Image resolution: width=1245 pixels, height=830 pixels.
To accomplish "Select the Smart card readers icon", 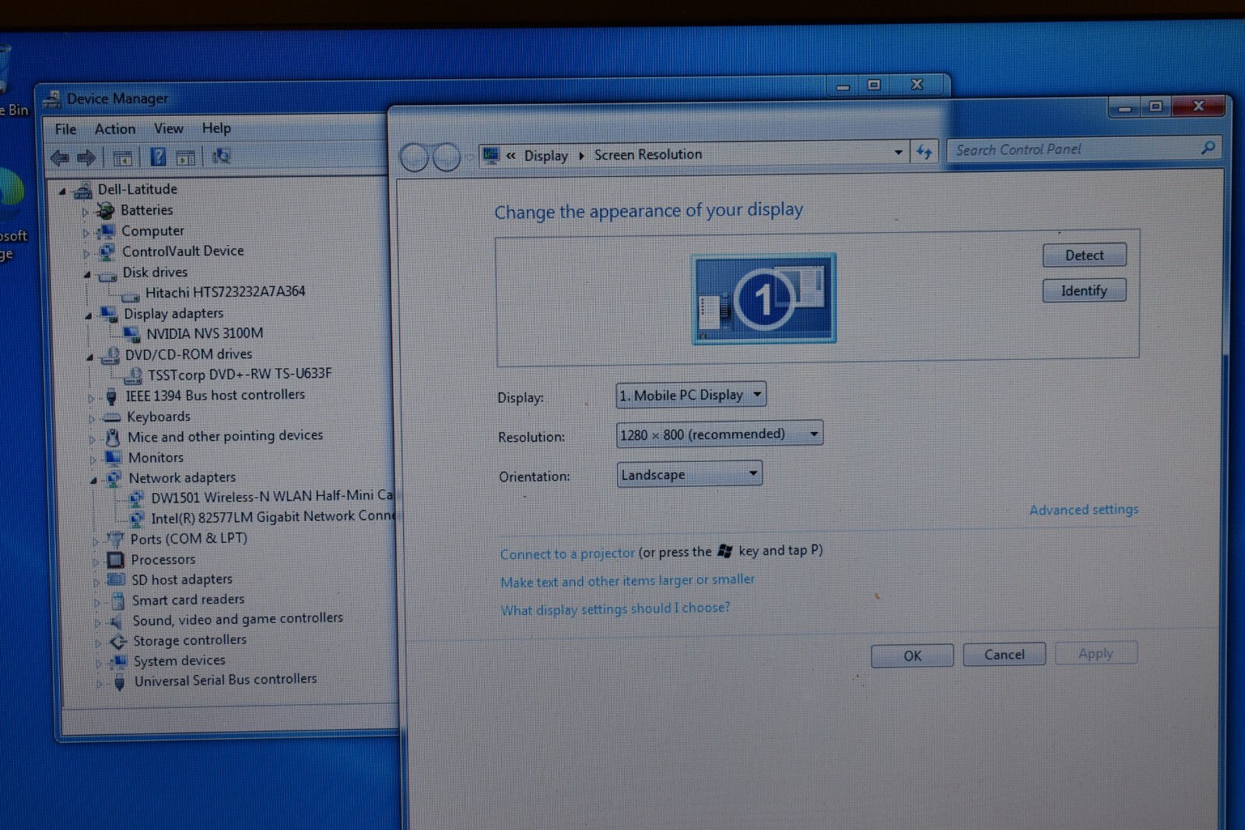I will [x=117, y=601].
